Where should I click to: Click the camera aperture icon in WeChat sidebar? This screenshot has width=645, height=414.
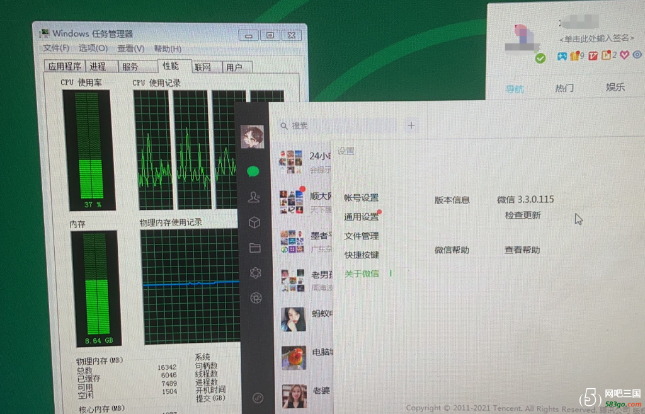pyautogui.click(x=256, y=298)
